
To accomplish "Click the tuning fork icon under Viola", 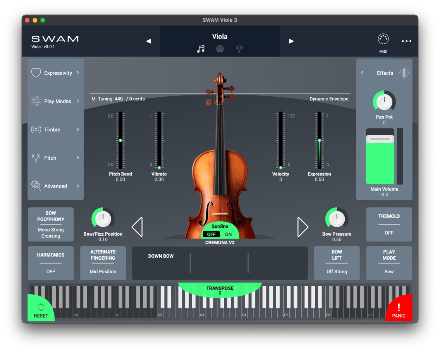I will pyautogui.click(x=239, y=49).
